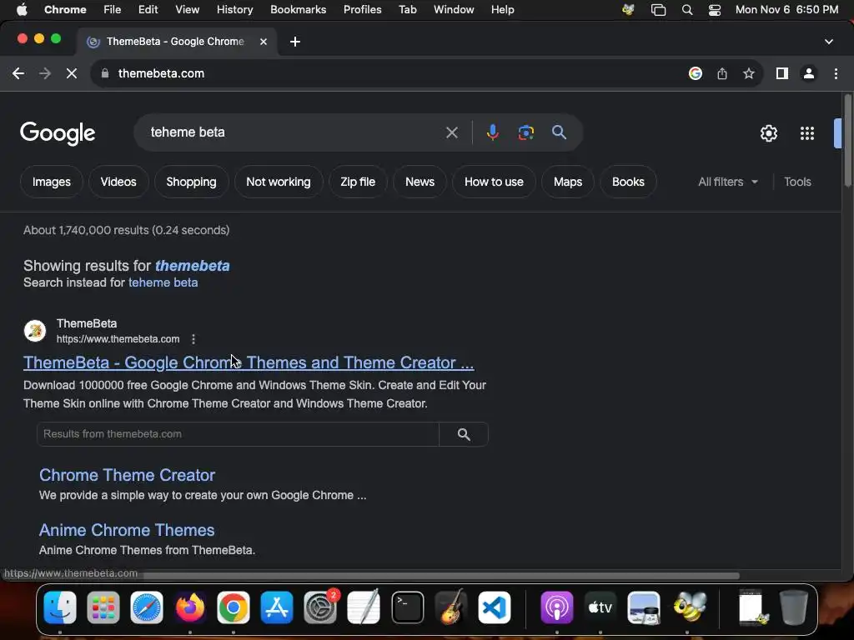Select the ThemeBeta browser tab

pyautogui.click(x=175, y=42)
